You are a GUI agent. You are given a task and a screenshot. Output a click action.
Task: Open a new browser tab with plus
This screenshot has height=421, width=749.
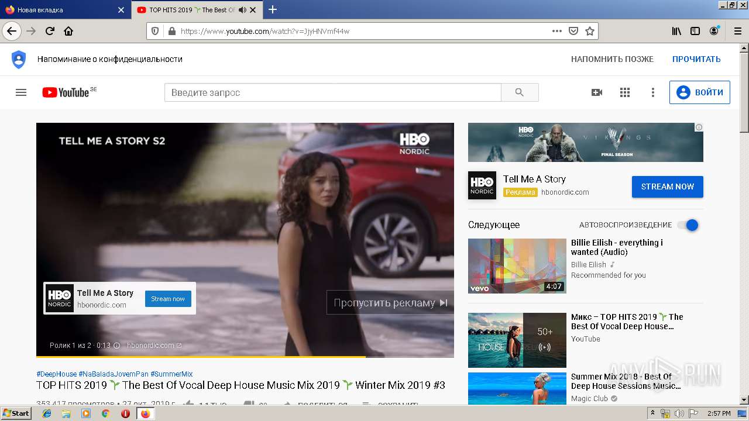point(273,9)
